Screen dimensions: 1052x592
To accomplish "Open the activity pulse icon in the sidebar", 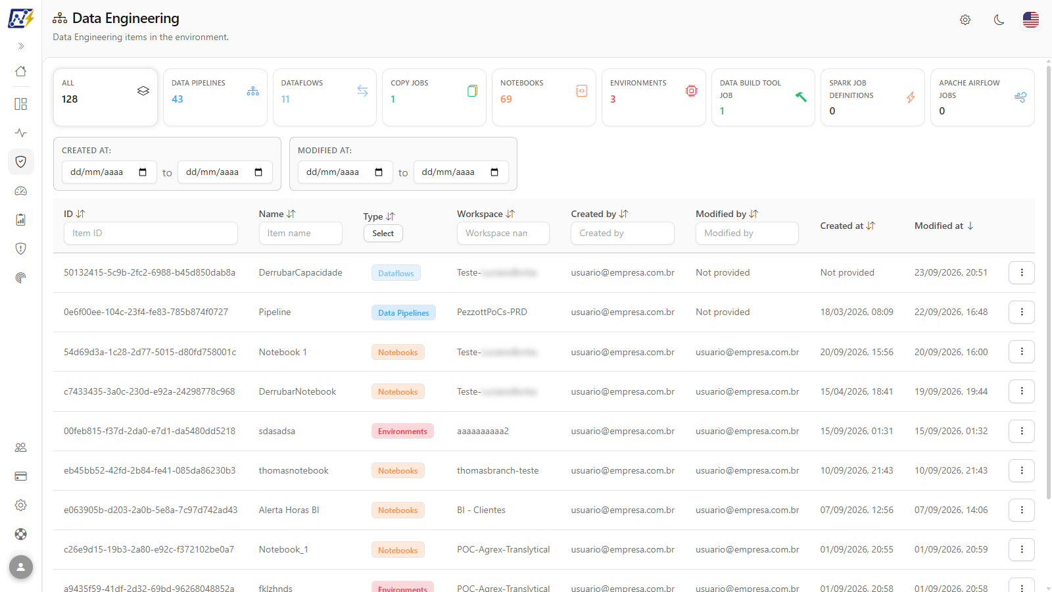I will 21,133.
